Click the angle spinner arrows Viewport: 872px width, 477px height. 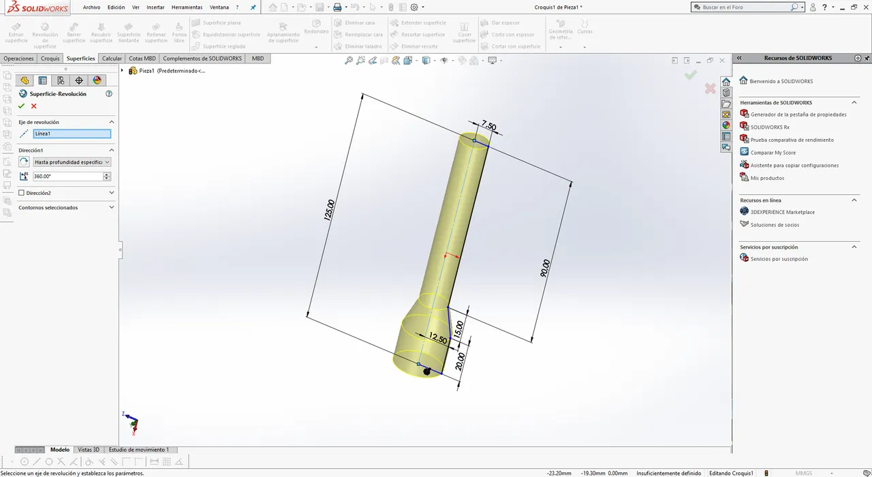pyautogui.click(x=107, y=176)
